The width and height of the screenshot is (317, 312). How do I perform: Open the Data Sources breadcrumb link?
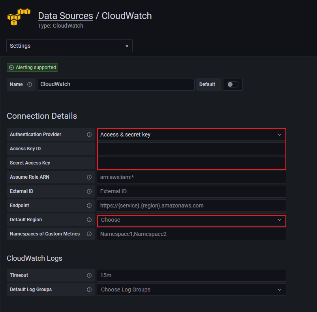(x=66, y=16)
